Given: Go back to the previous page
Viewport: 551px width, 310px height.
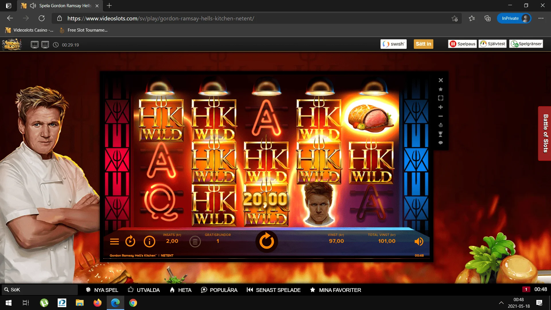Looking at the screenshot, I should (x=10, y=18).
